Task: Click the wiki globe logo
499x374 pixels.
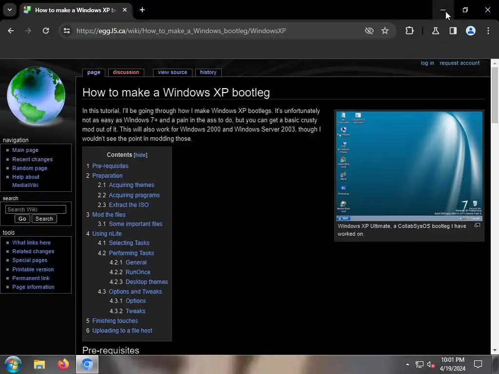Action: pos(36,96)
